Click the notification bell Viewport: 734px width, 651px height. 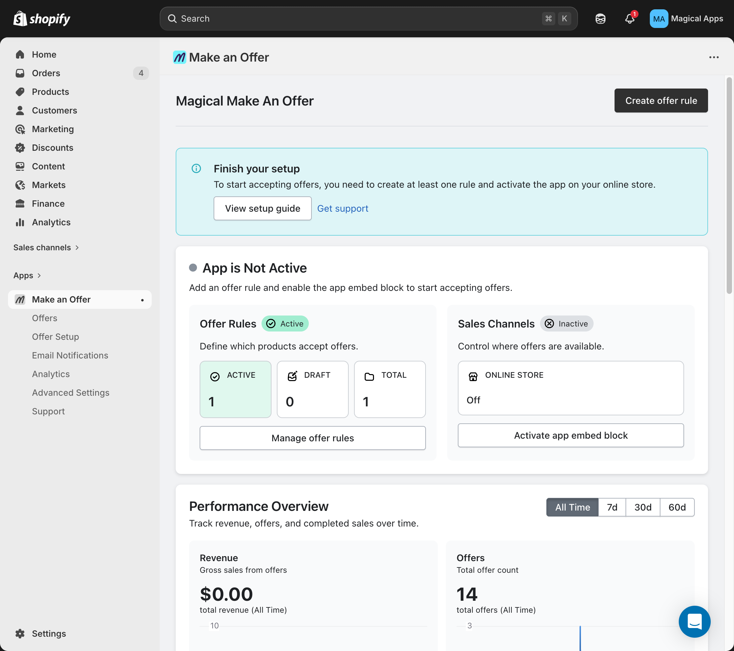click(x=629, y=19)
